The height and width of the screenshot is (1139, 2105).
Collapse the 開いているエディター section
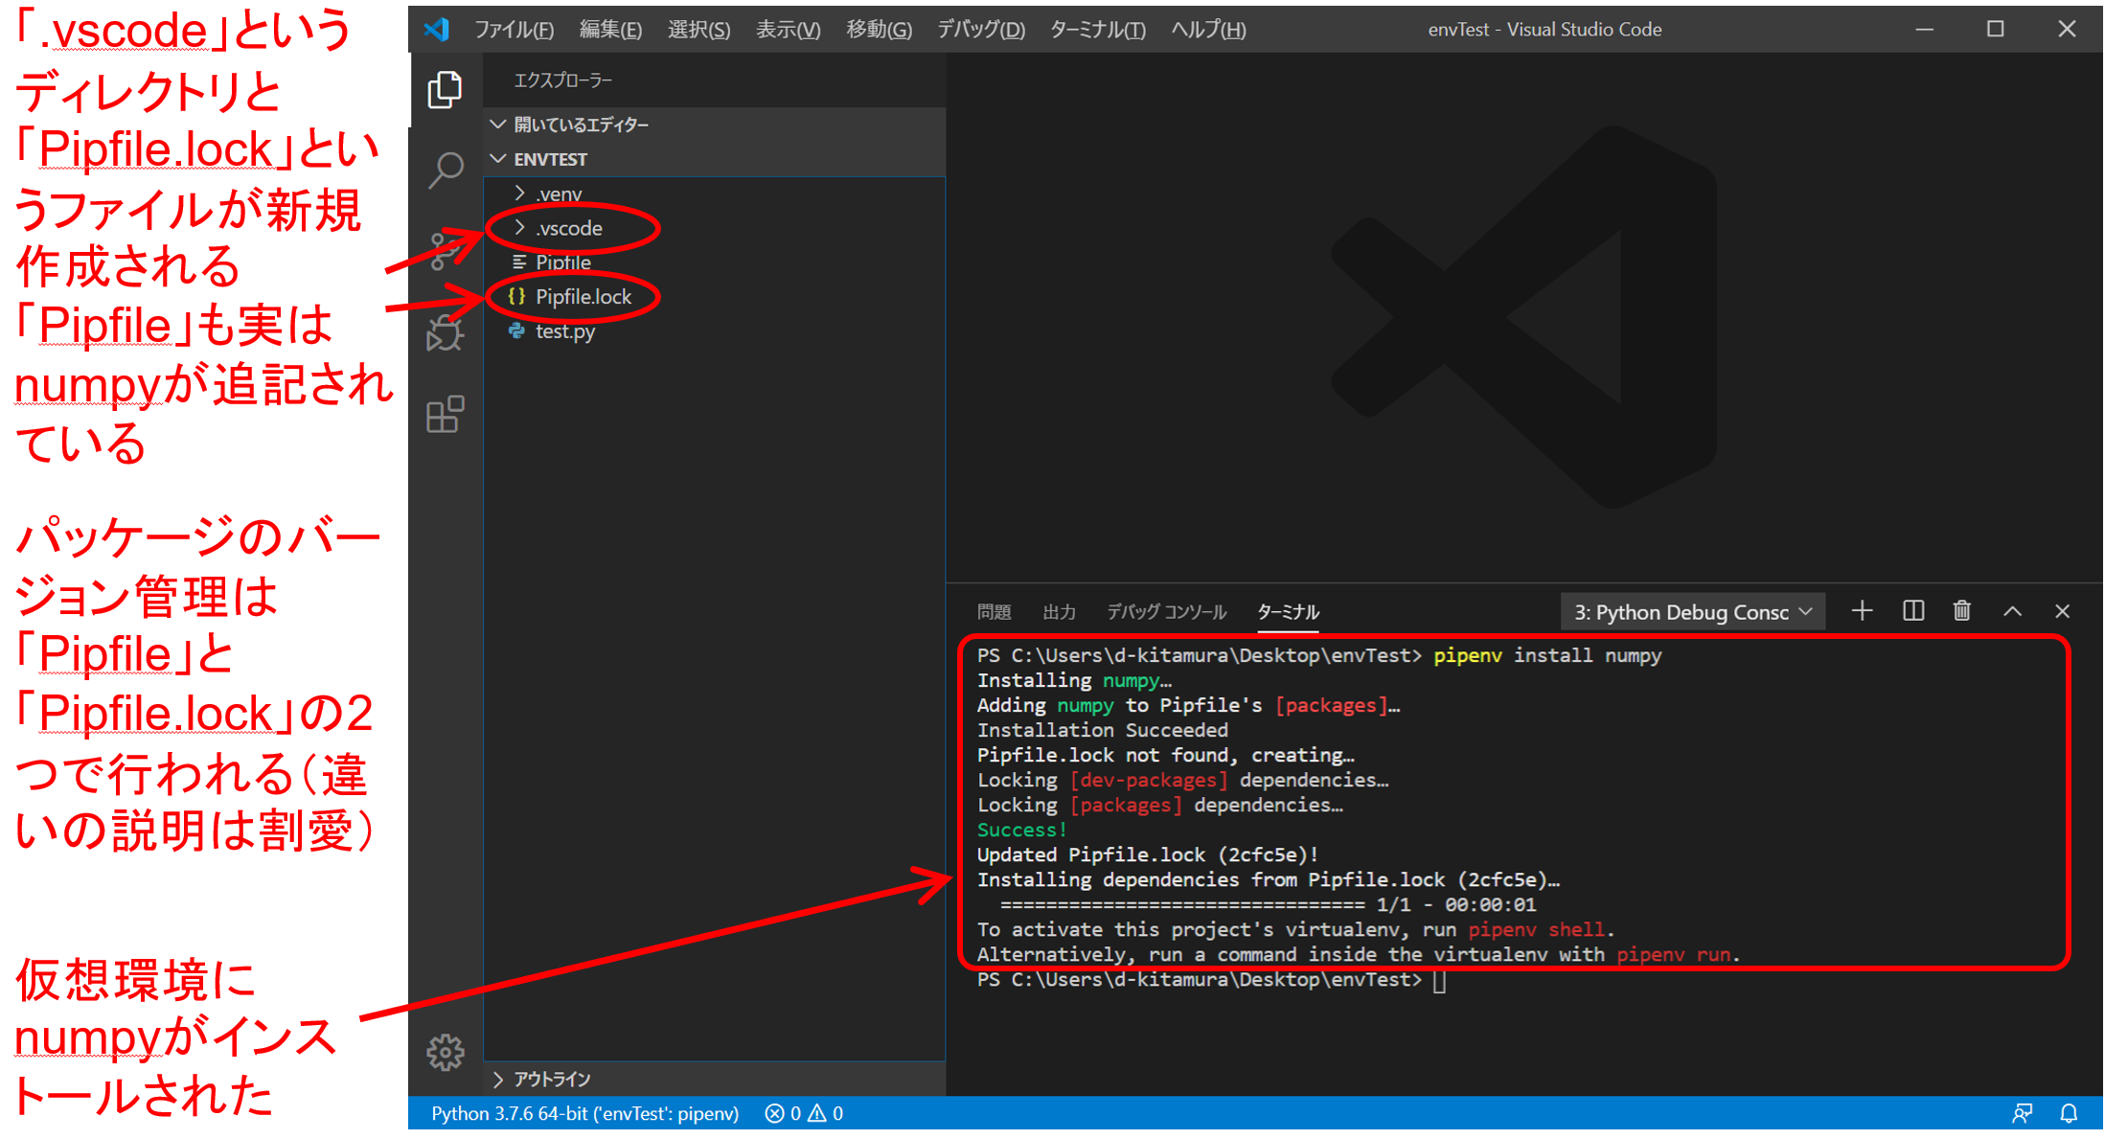[714, 125]
